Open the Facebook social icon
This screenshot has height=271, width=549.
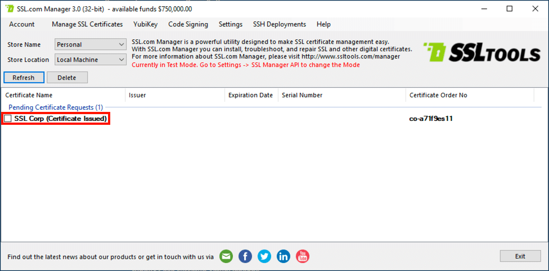(x=245, y=256)
